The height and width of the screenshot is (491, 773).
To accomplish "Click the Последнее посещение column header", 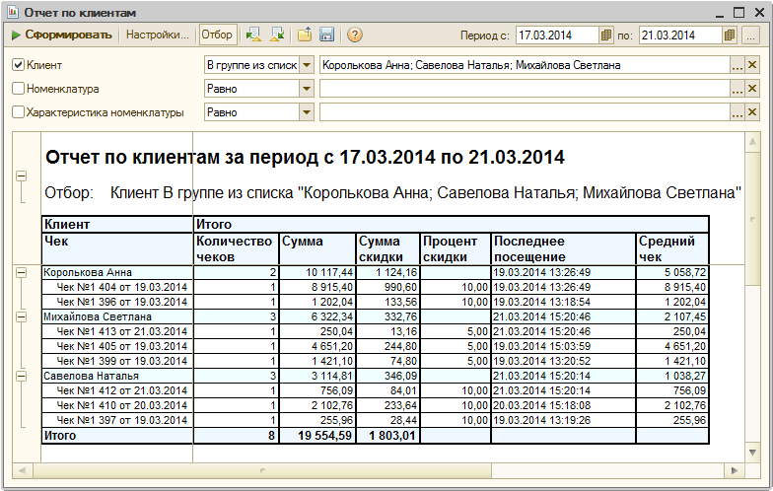I will click(x=563, y=248).
